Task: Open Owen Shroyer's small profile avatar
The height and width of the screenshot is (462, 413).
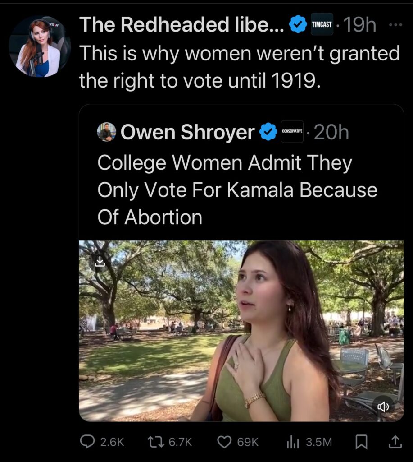Action: pyautogui.click(x=107, y=132)
